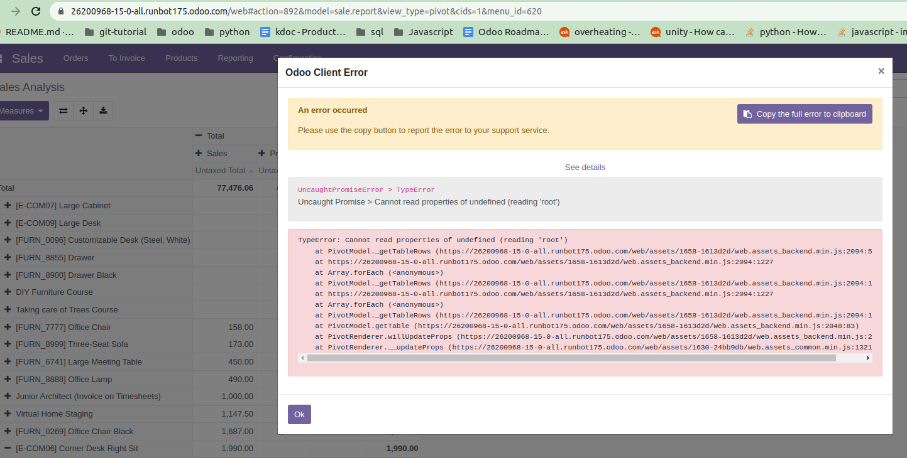Copy the full error to clipboard
This screenshot has width=907, height=458.
point(804,114)
